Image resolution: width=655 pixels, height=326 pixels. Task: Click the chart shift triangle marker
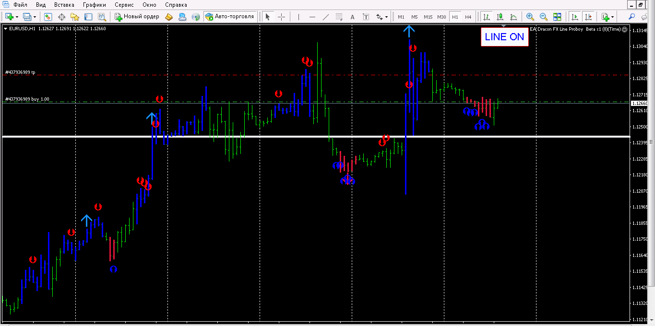point(503,26)
